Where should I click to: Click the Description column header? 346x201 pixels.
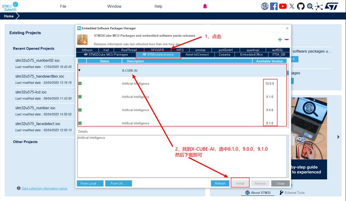(187, 61)
